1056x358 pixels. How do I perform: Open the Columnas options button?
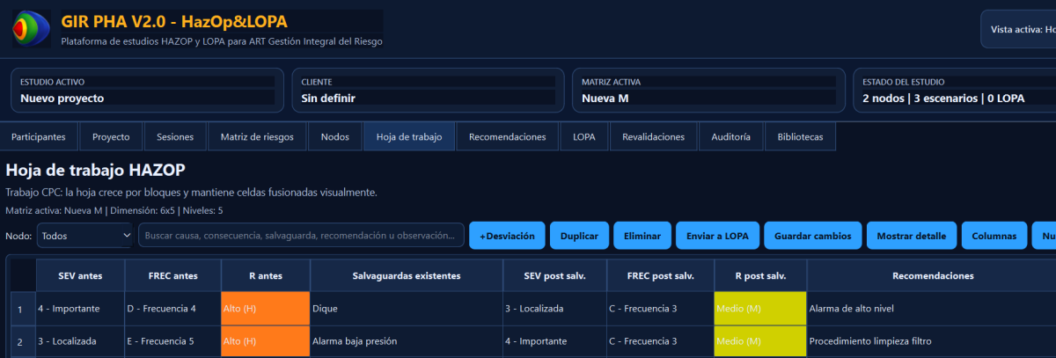coord(994,236)
